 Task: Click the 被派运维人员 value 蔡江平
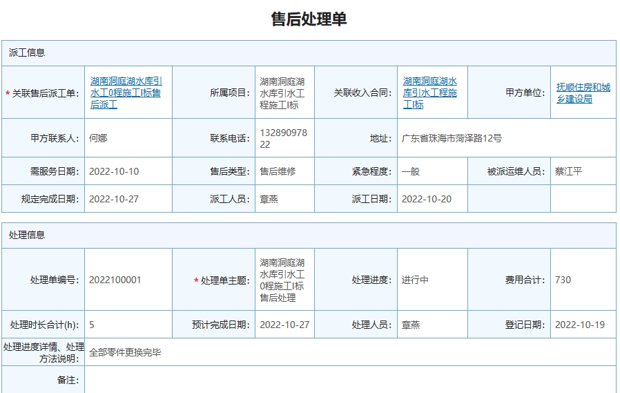tap(568, 171)
